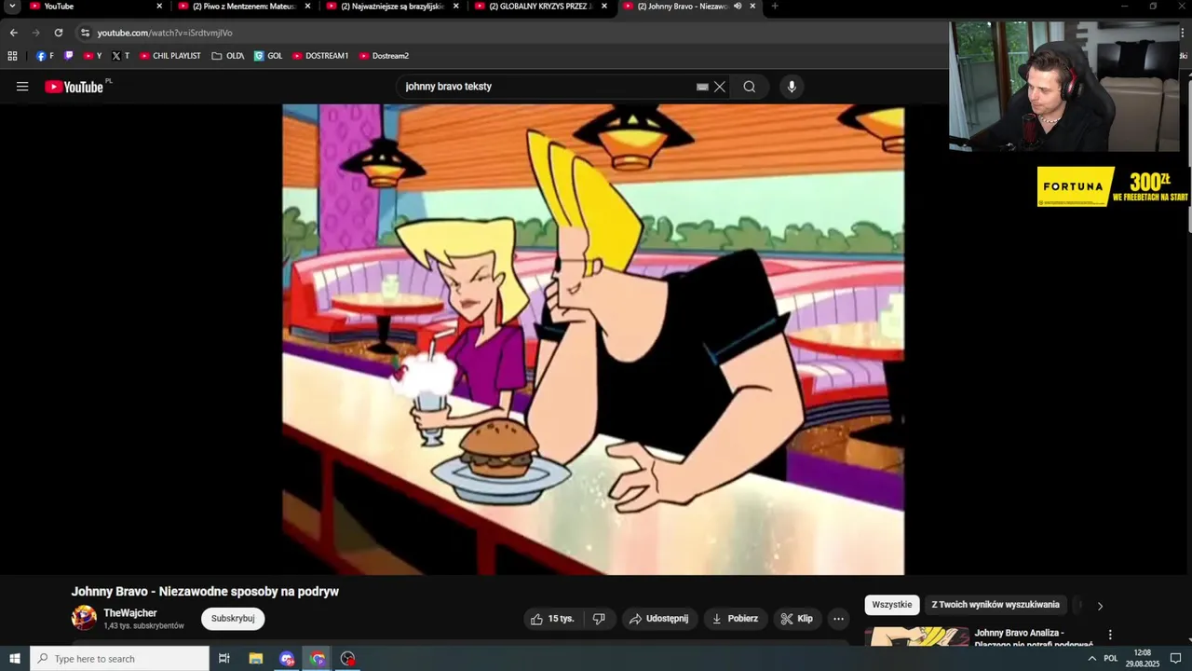The width and height of the screenshot is (1192, 671).
Task: Show more filter chips with right arrow
Action: coord(1100,606)
